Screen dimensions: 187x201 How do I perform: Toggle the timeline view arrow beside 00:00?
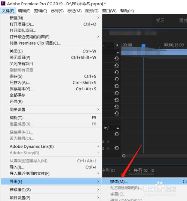coord(117,45)
